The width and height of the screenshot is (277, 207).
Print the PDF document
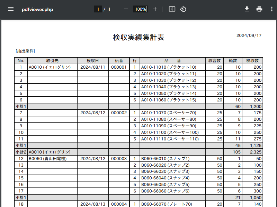point(259,9)
